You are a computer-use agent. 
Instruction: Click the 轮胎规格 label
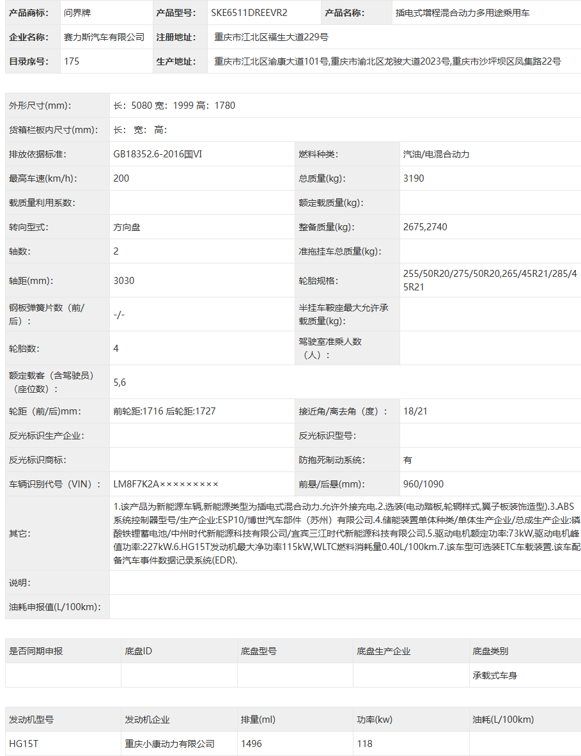[318, 281]
